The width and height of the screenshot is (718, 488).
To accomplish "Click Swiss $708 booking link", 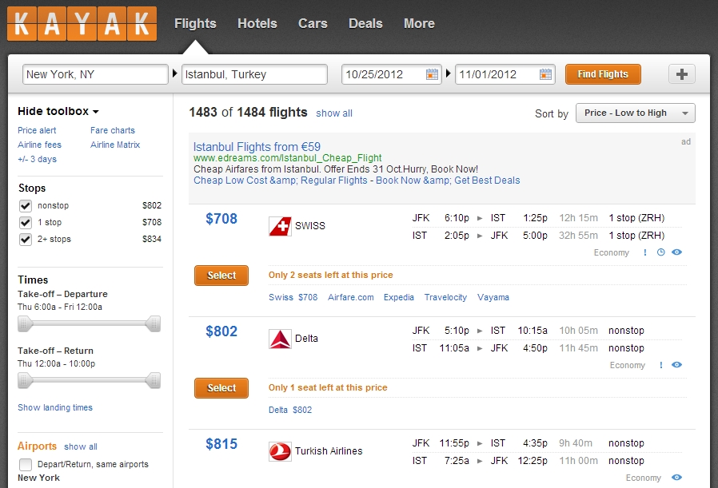I will [293, 297].
